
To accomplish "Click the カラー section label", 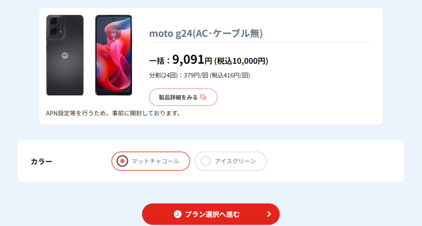I will click(x=42, y=161).
